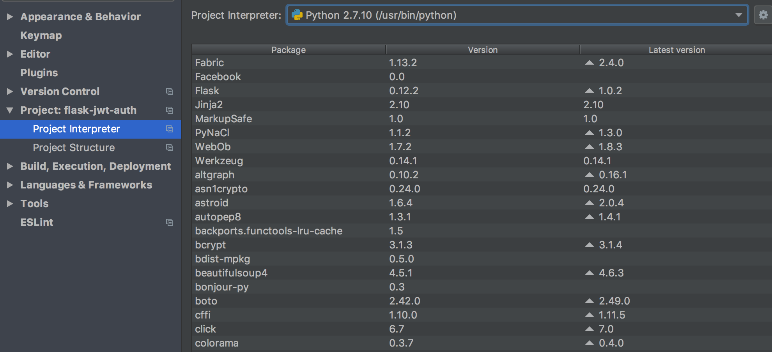This screenshot has width=772, height=352.
Task: Open Plugins settings
Action: 39,73
